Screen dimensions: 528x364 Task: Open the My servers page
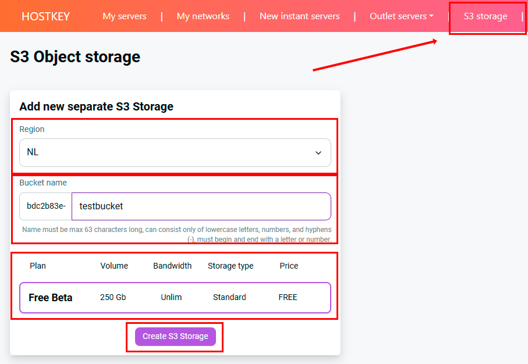point(125,16)
